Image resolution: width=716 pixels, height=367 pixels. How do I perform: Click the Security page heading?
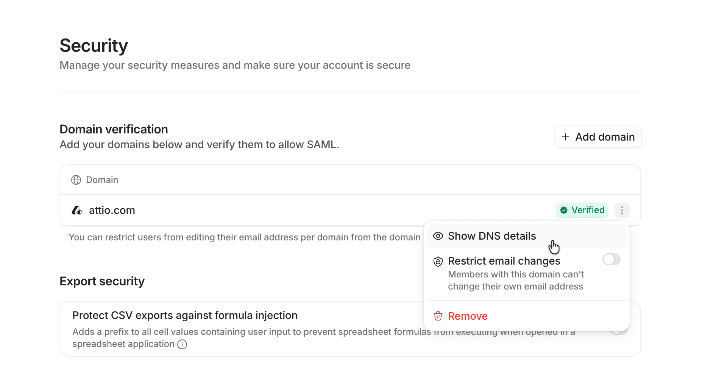(x=94, y=46)
